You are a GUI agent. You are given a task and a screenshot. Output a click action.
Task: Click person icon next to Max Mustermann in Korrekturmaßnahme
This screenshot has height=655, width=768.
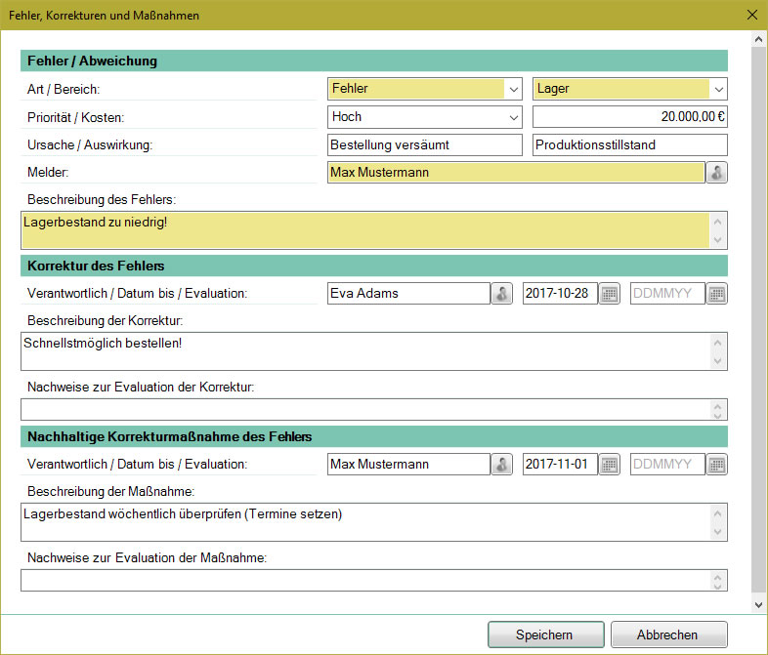(x=501, y=465)
